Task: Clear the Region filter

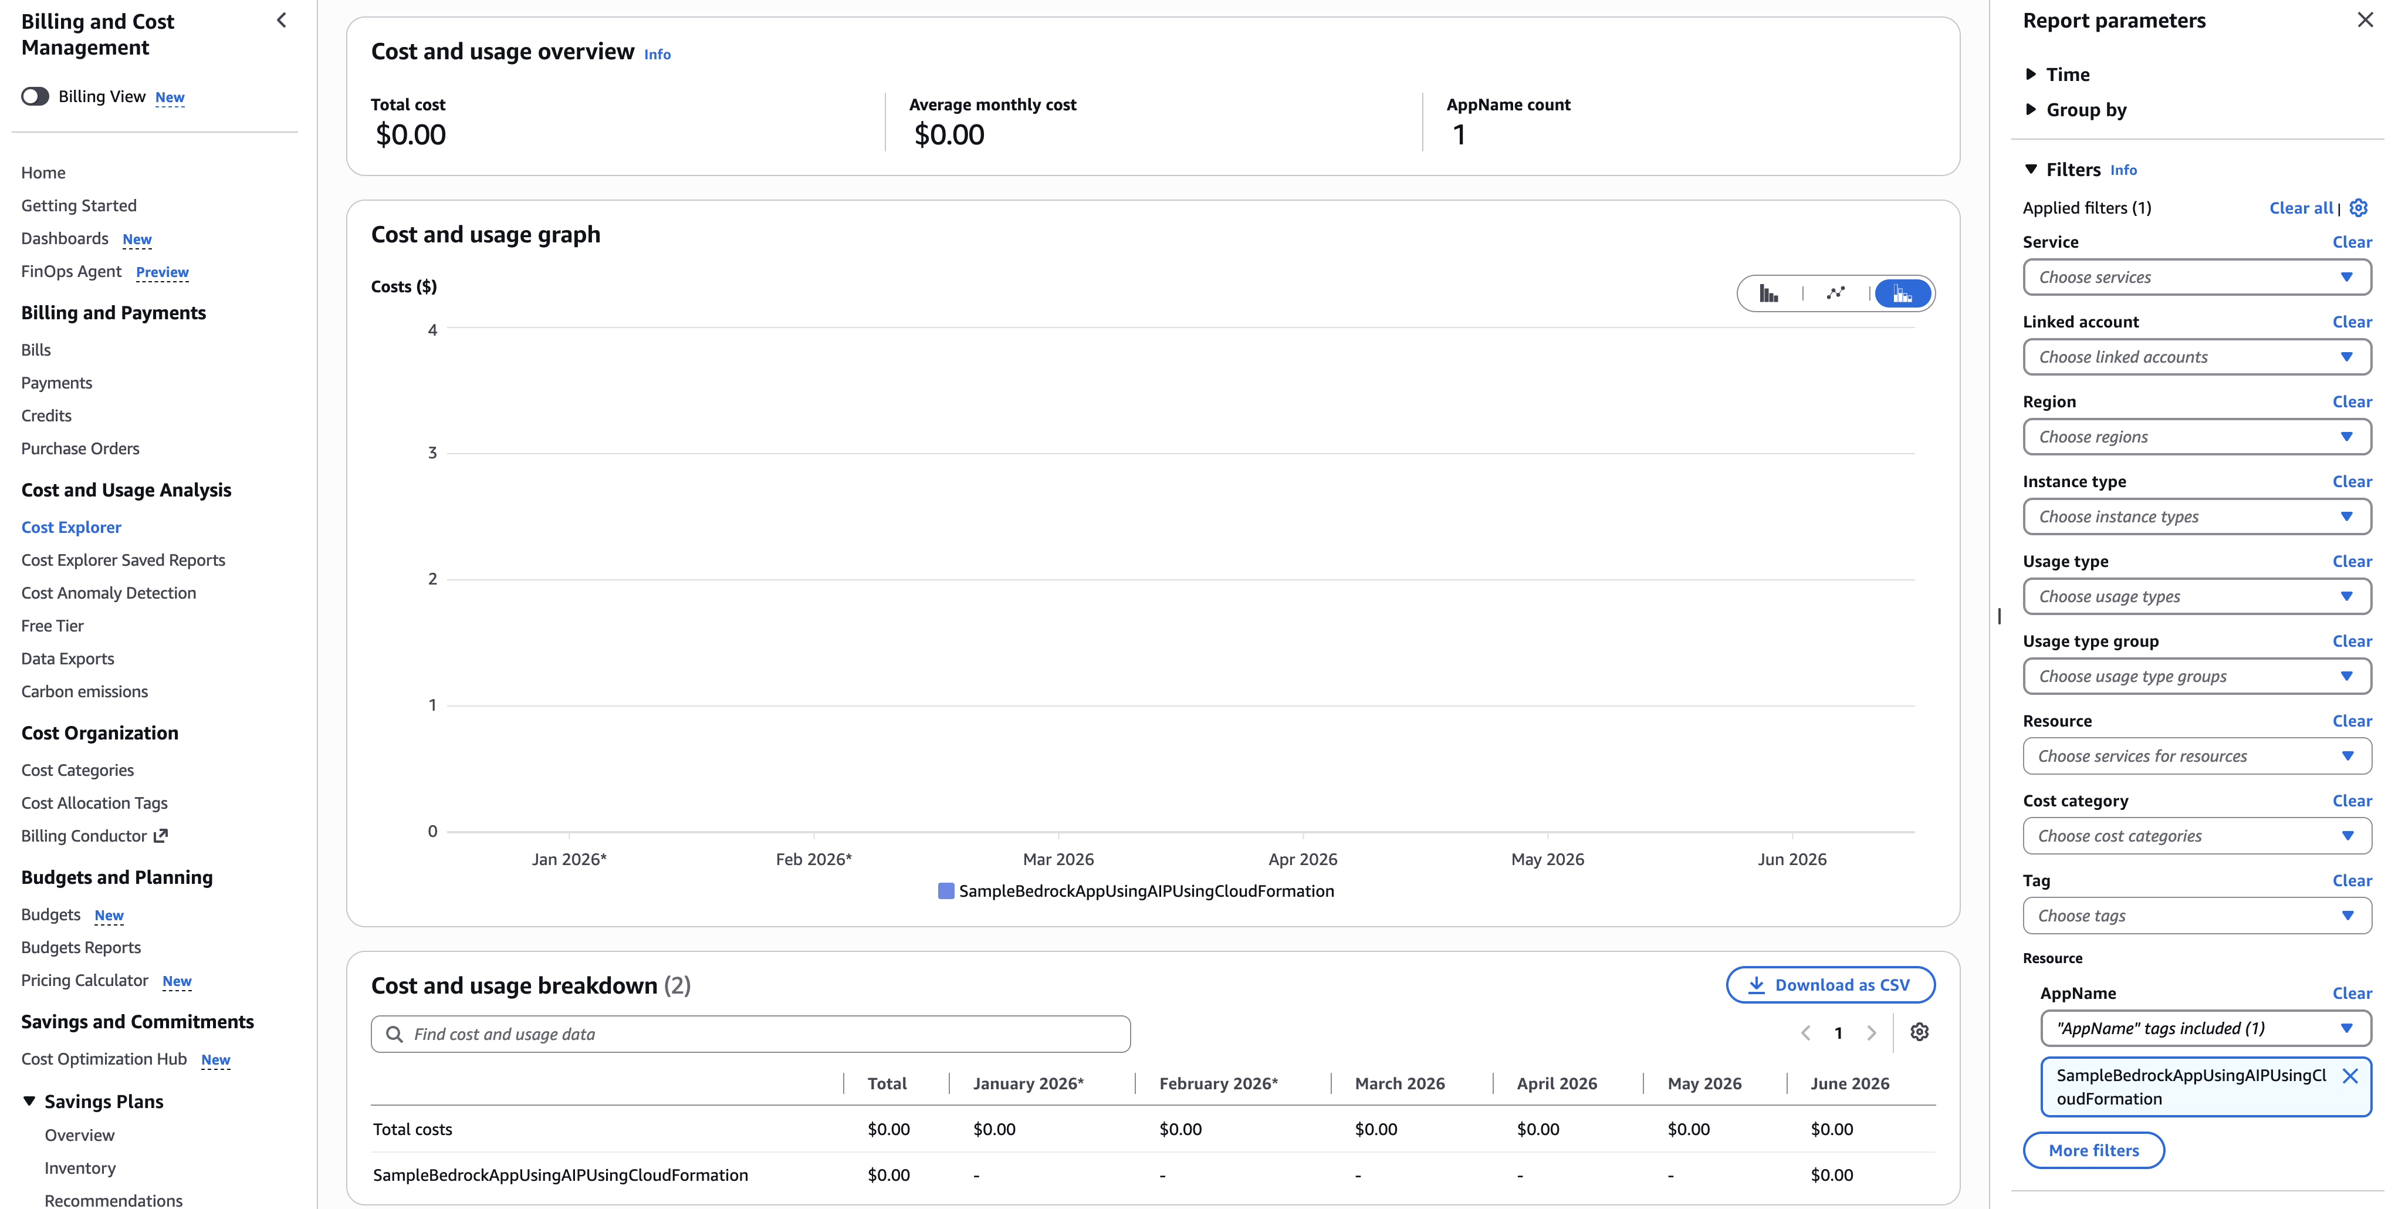Action: click(x=2352, y=402)
